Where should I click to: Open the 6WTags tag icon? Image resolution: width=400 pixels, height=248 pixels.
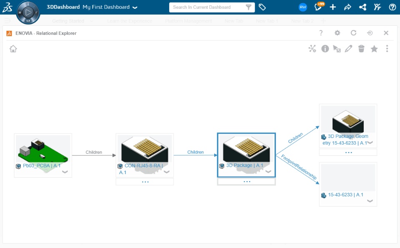262,7
